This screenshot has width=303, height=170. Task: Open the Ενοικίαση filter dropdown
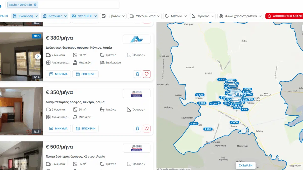[25, 16]
